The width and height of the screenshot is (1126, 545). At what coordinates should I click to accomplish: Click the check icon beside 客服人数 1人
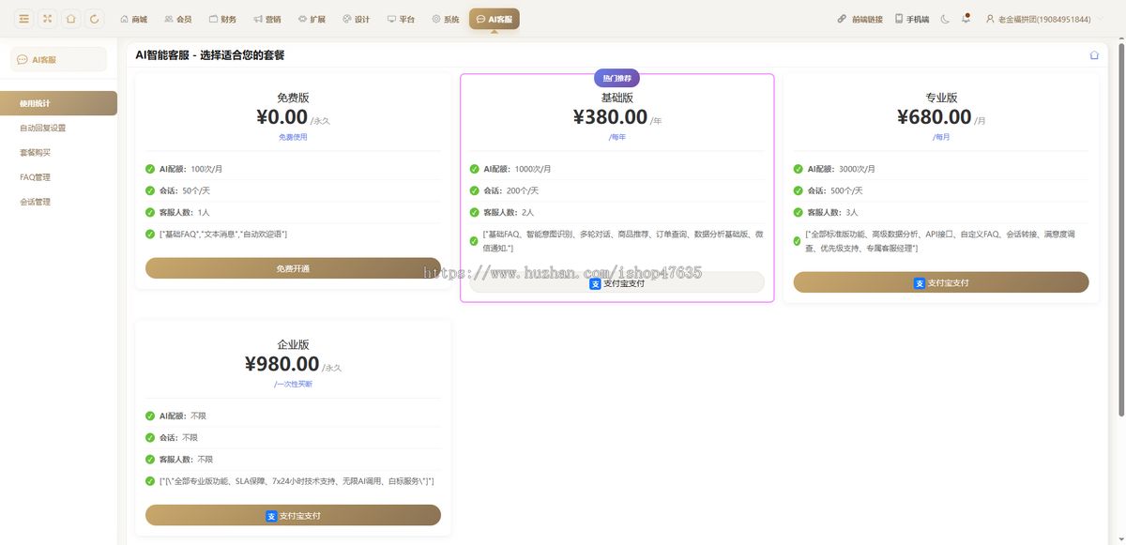click(x=150, y=212)
